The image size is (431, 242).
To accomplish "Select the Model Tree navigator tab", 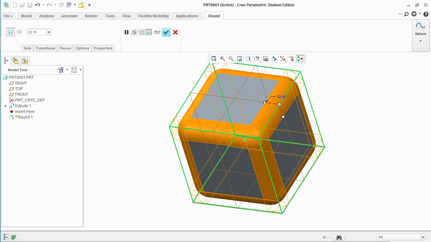I will pyautogui.click(x=6, y=60).
